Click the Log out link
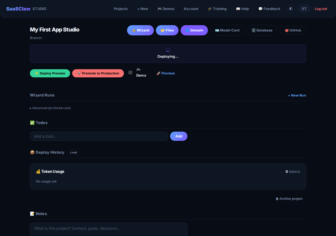This screenshot has height=236, width=336. [x=321, y=9]
